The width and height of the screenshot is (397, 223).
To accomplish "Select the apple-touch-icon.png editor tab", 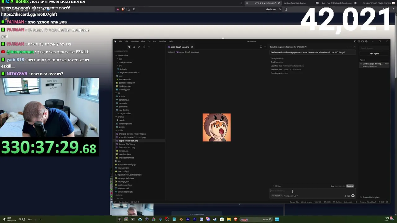I will 180,47.
